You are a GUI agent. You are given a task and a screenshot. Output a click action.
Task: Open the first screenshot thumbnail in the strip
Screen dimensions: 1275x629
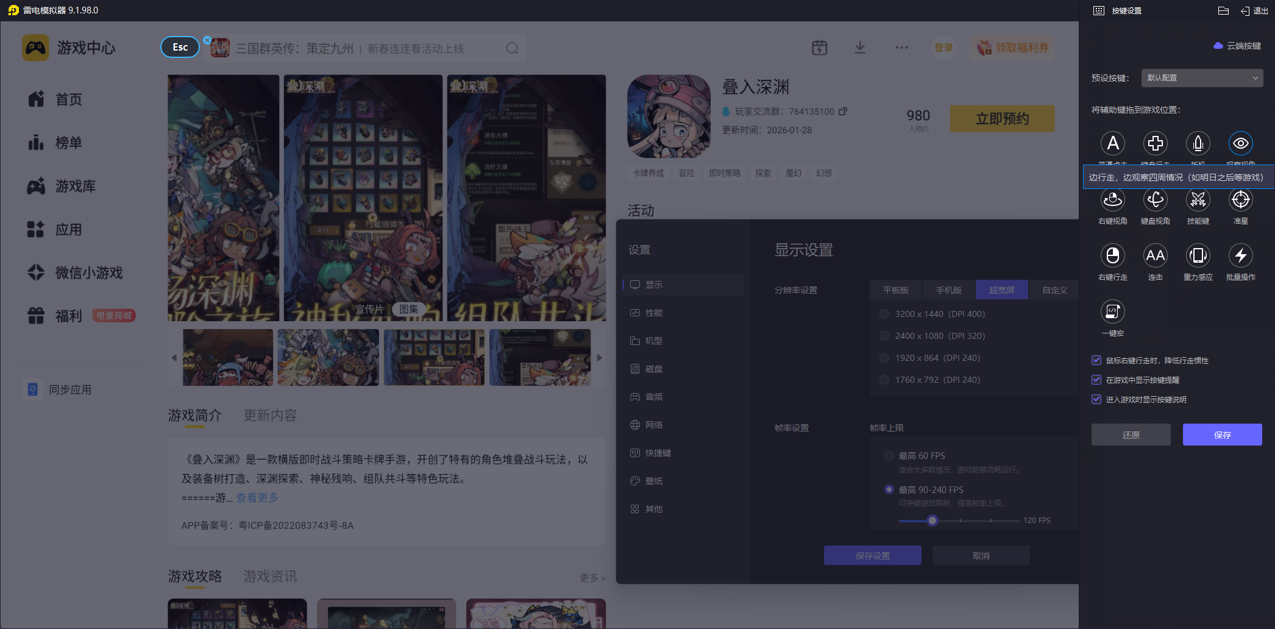(x=228, y=358)
